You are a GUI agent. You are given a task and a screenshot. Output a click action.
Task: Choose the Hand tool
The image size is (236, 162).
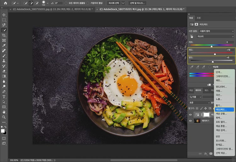click(4, 112)
